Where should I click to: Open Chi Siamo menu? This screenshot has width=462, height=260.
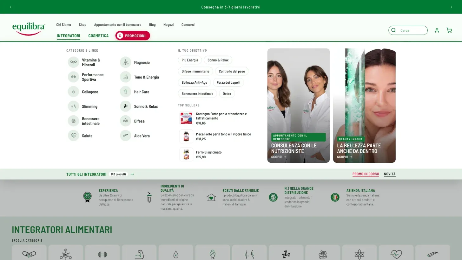(63, 25)
